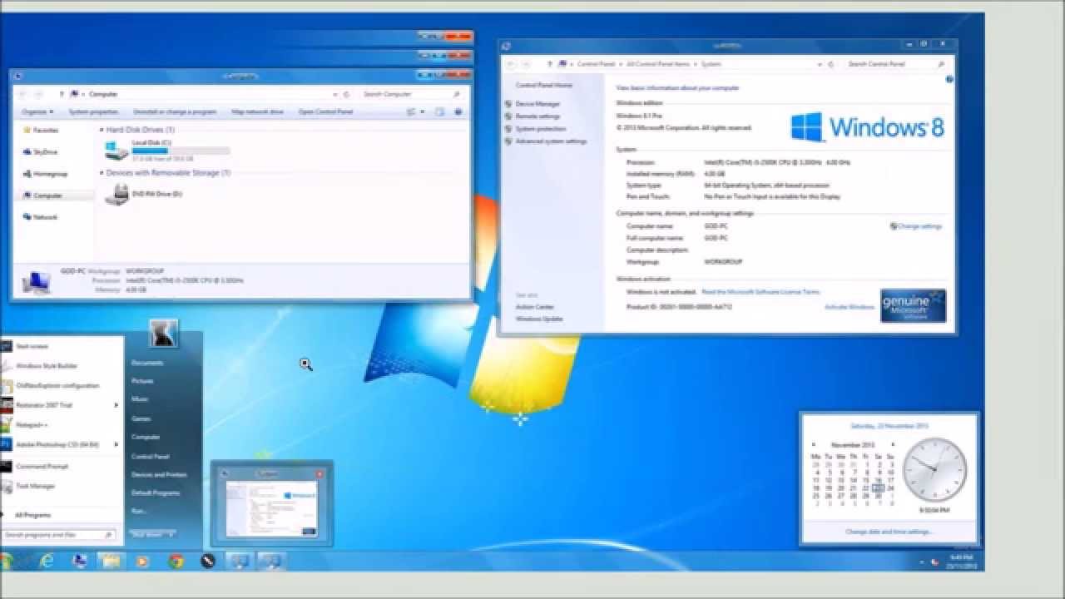This screenshot has height=599, width=1065.
Task: Collapse the Hard Disk Drives group
Action: [x=102, y=131]
